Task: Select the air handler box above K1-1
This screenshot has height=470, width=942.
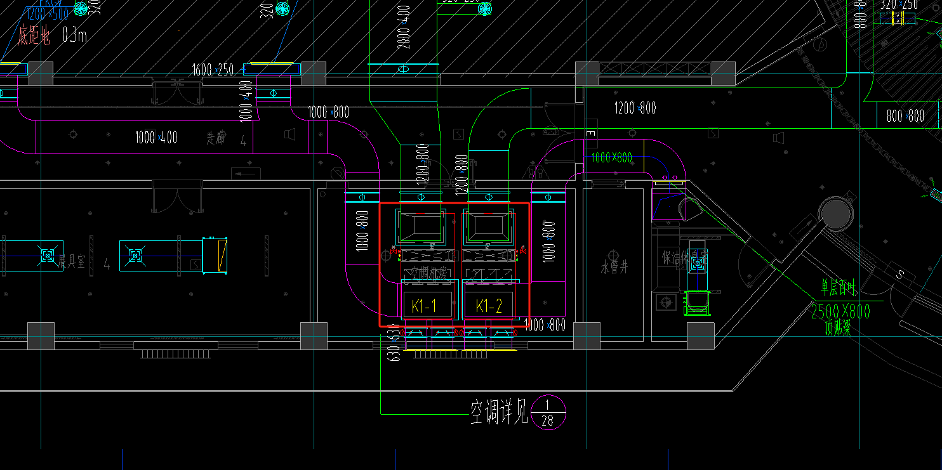Action: 420,226
